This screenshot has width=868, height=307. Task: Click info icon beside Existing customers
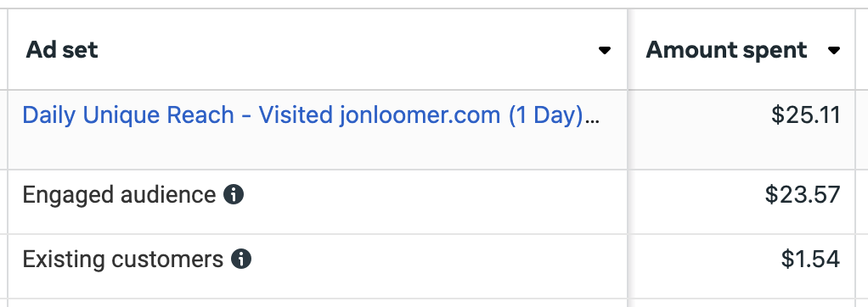(241, 259)
